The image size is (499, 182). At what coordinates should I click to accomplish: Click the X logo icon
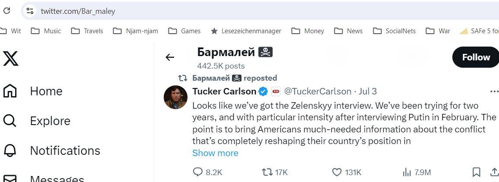(11, 59)
